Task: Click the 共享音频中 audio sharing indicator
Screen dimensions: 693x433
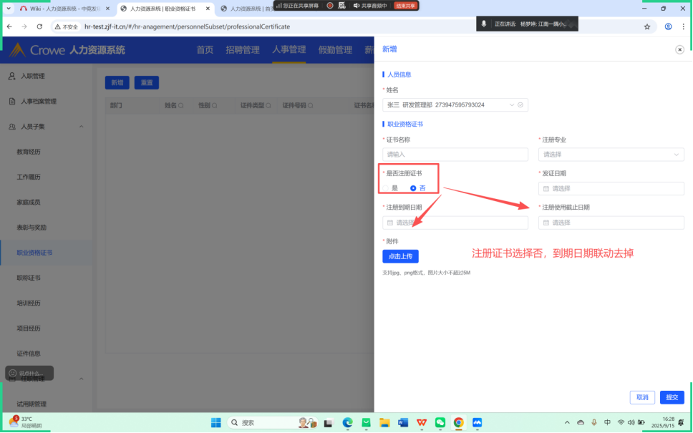Action: tap(370, 6)
